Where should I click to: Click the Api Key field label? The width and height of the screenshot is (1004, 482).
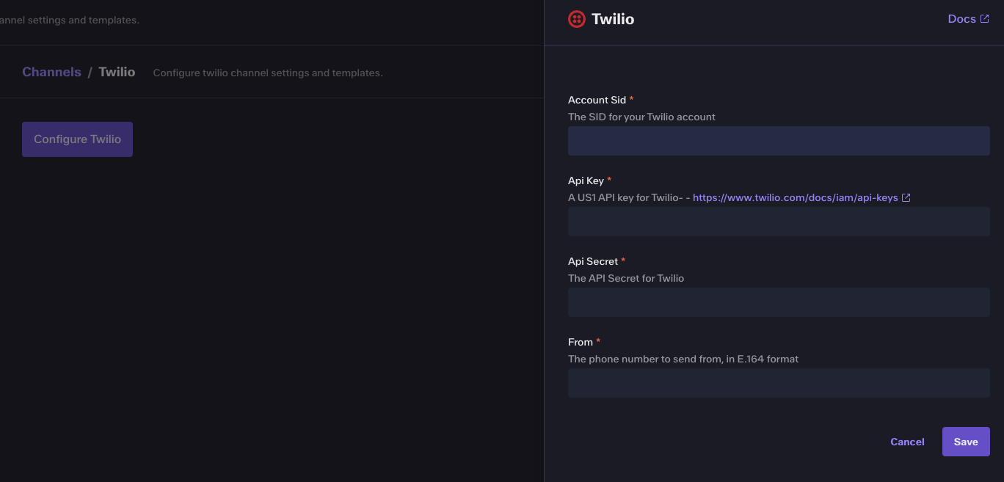point(586,180)
